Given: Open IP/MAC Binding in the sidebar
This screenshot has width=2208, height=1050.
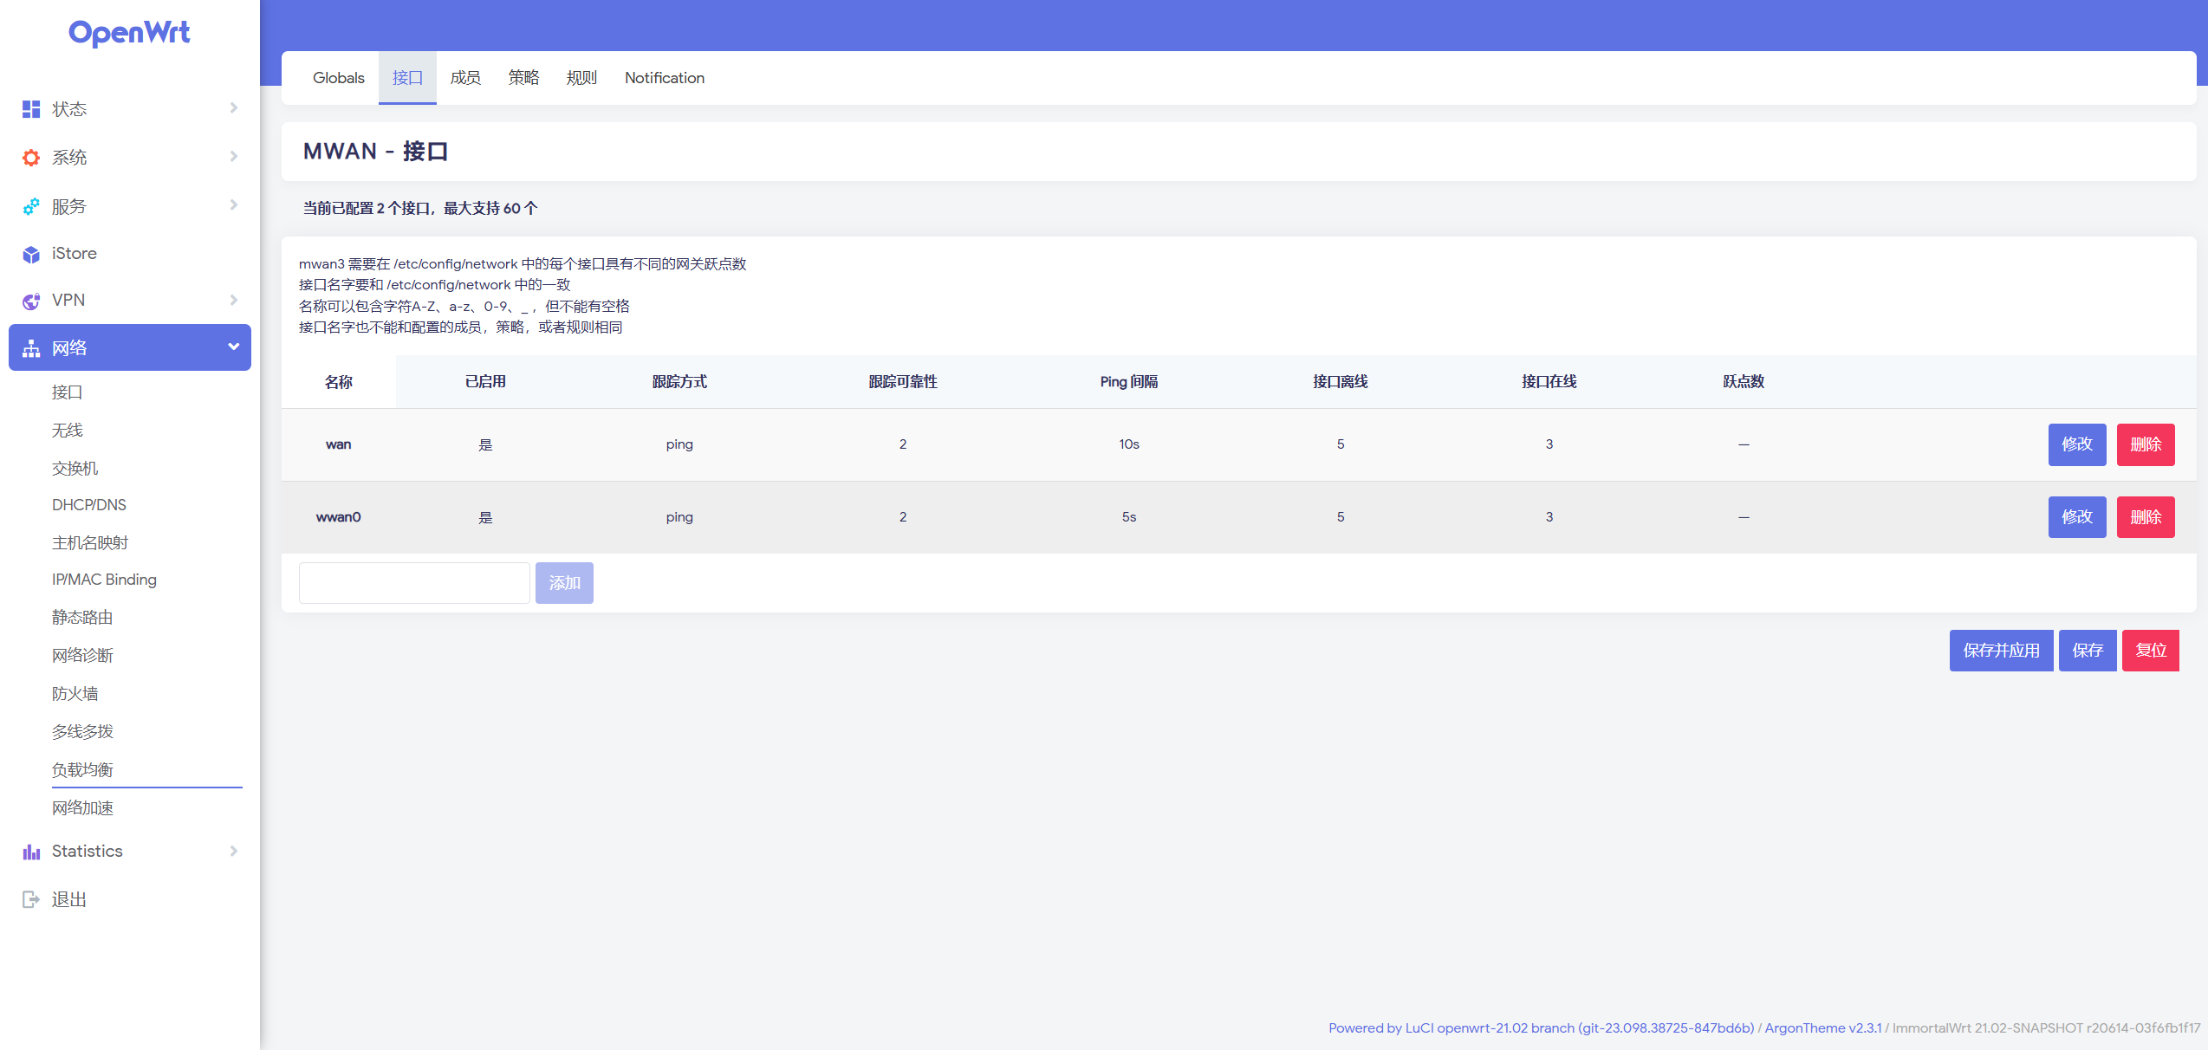Looking at the screenshot, I should pyautogui.click(x=104, y=580).
